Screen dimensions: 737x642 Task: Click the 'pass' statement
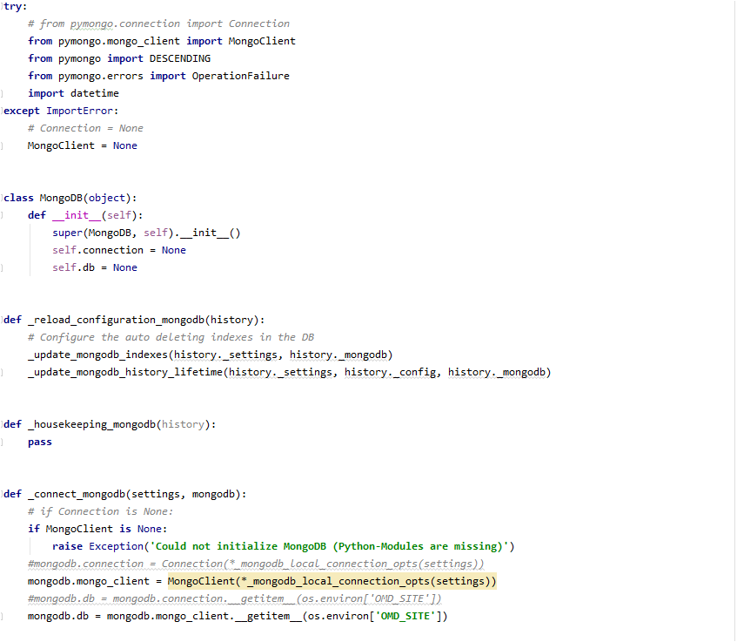(x=40, y=442)
